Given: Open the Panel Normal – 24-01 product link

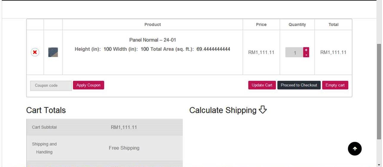Looking at the screenshot, I should pyautogui.click(x=152, y=40).
